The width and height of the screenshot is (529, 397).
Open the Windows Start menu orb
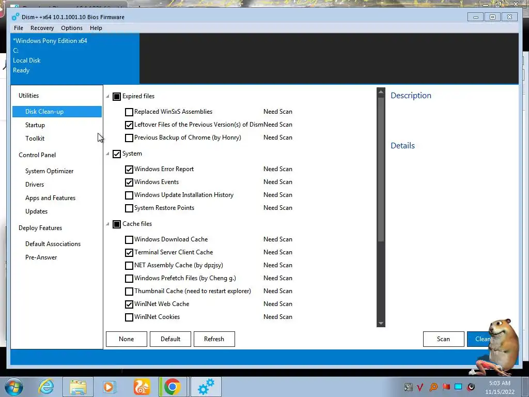(14, 387)
